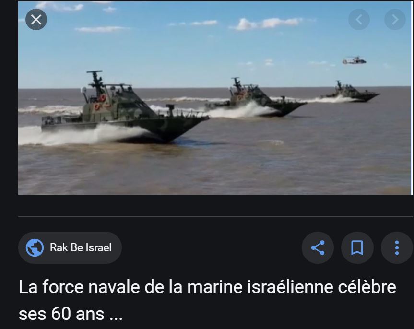The image size is (414, 329).
Task: Open the patrol boats photo
Action: (215, 98)
